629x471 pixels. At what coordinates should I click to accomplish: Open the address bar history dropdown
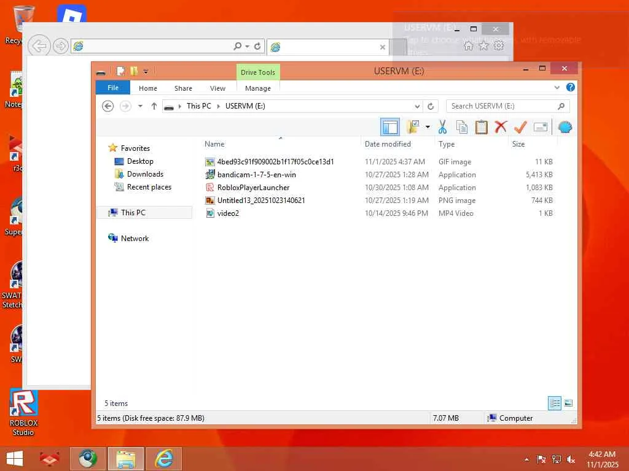pos(417,106)
